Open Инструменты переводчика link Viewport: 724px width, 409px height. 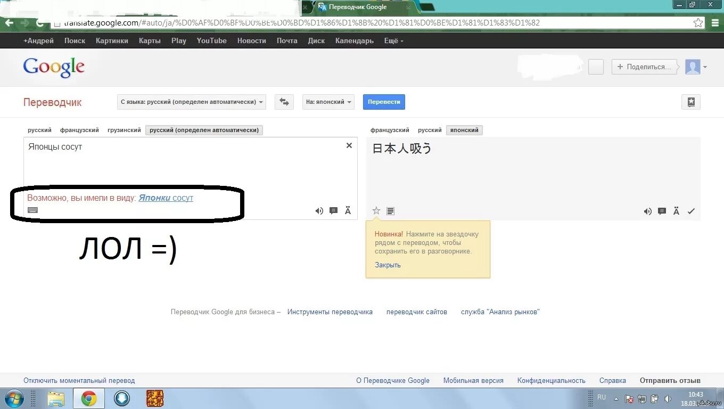tap(330, 312)
